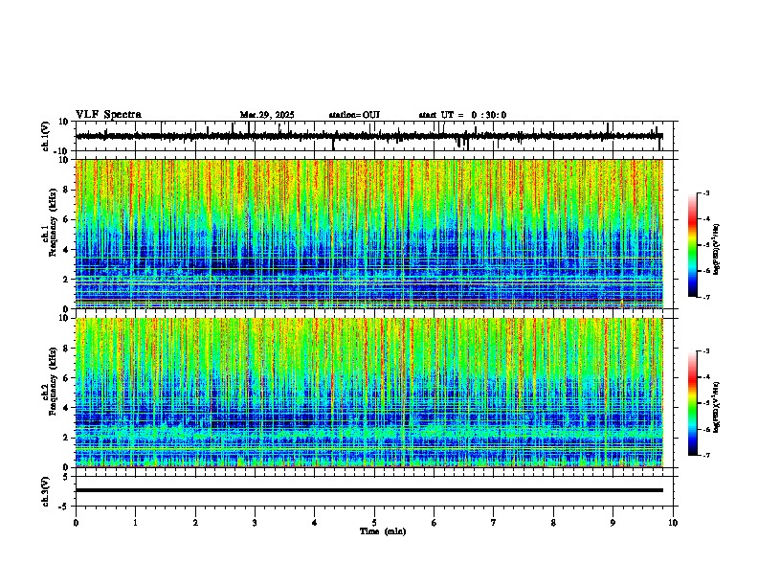Click the "8" kHz tick on ch.2 frequency axis

[66, 349]
